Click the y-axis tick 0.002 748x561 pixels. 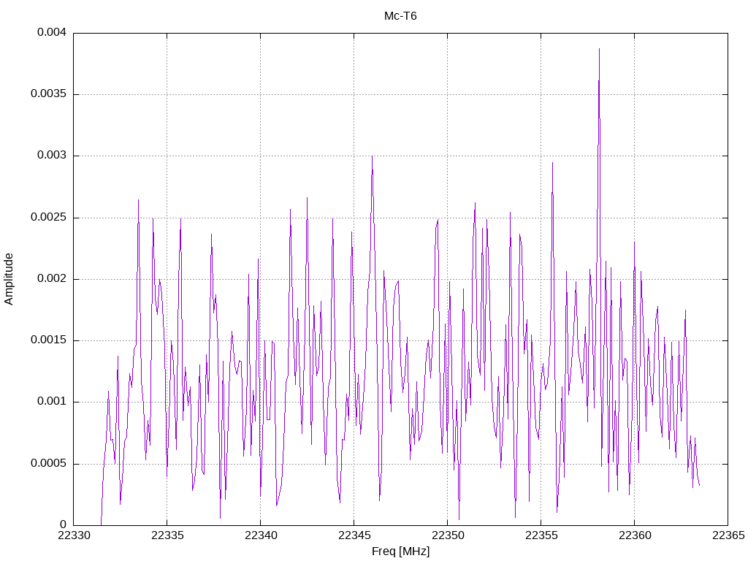tap(52, 278)
